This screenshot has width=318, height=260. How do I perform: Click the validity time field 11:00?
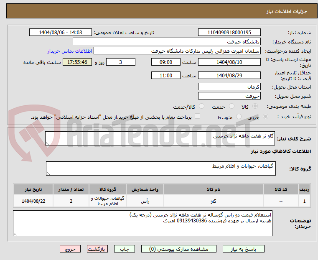coord(166,75)
